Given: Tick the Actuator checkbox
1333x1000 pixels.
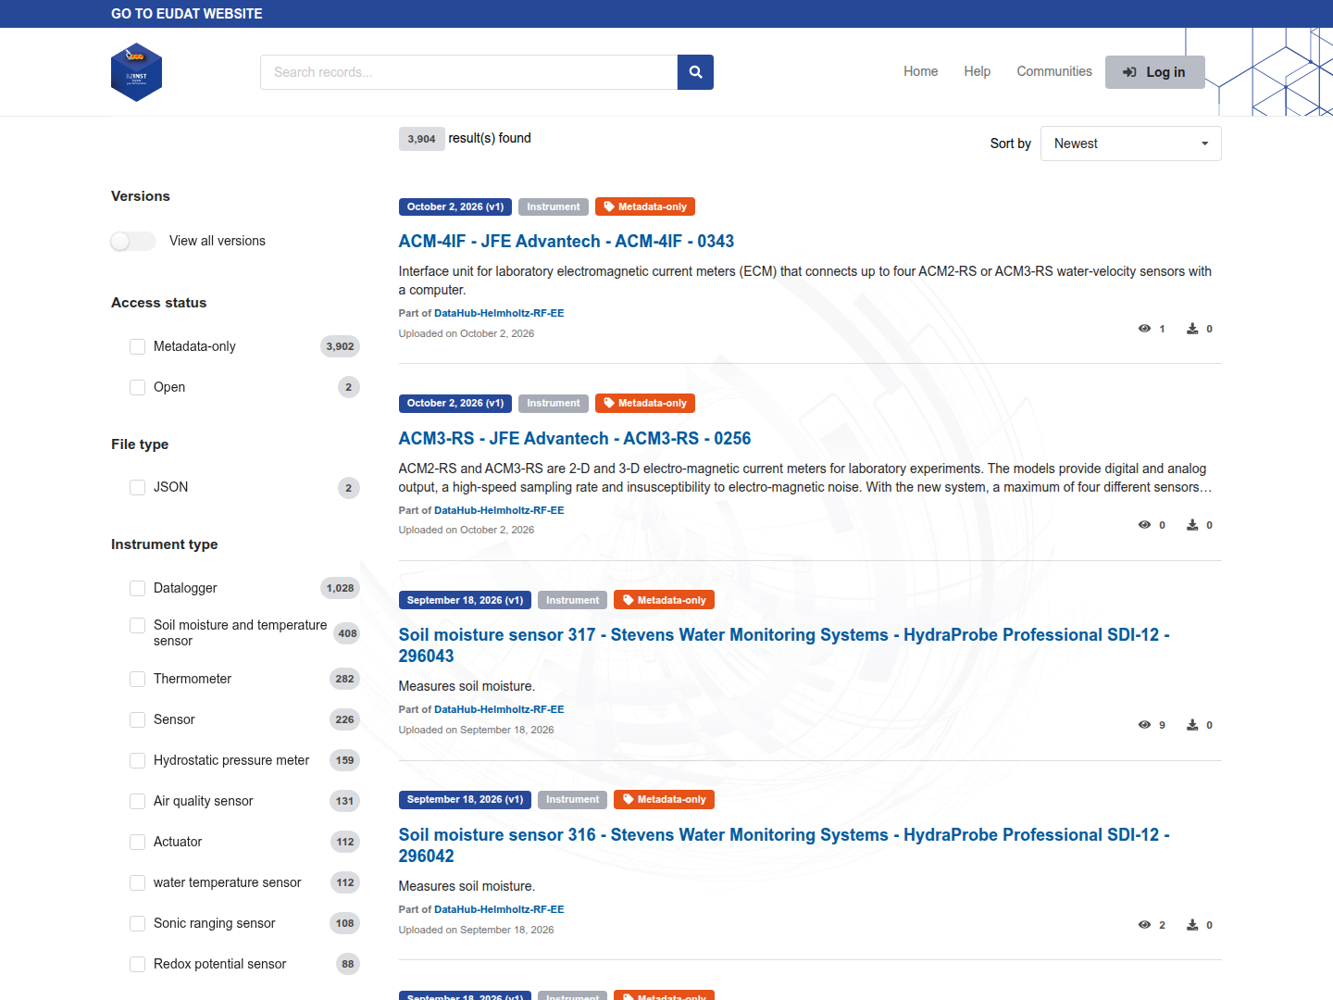Looking at the screenshot, I should coord(137,842).
